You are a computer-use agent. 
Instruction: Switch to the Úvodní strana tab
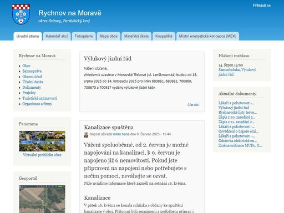pos(28,36)
